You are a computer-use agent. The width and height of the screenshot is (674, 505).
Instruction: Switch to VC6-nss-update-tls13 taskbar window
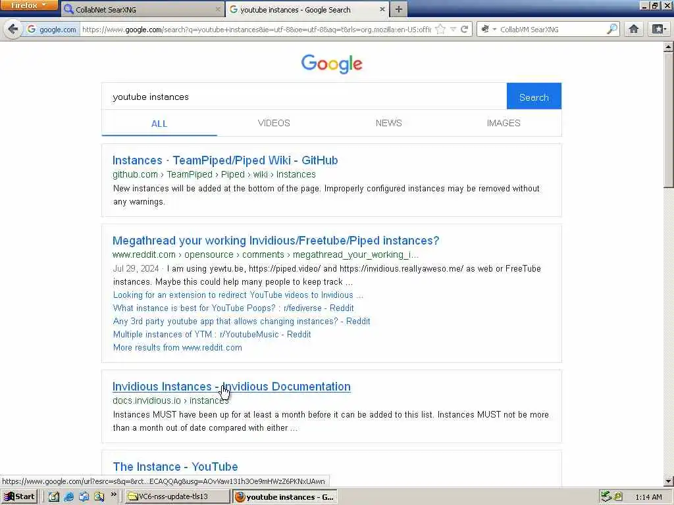[x=178, y=496]
